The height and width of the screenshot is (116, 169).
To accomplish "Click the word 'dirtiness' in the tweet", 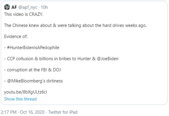I will tap(55, 81).
